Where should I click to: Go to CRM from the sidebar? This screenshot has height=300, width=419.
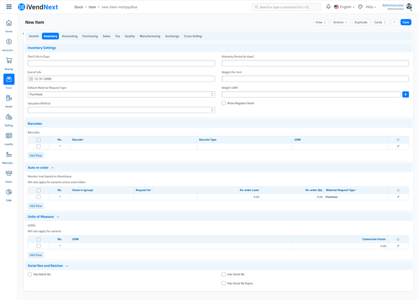(9, 192)
